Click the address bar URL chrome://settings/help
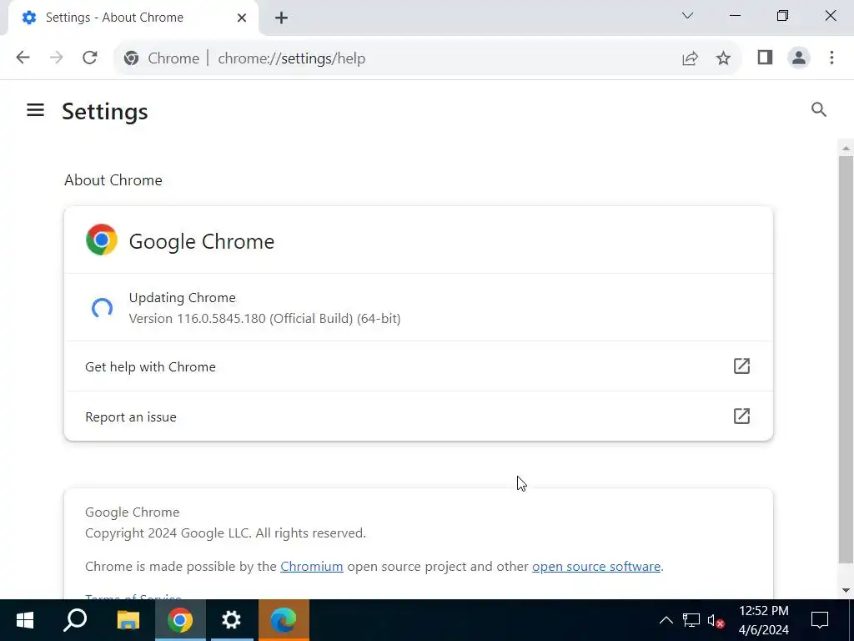 (291, 58)
